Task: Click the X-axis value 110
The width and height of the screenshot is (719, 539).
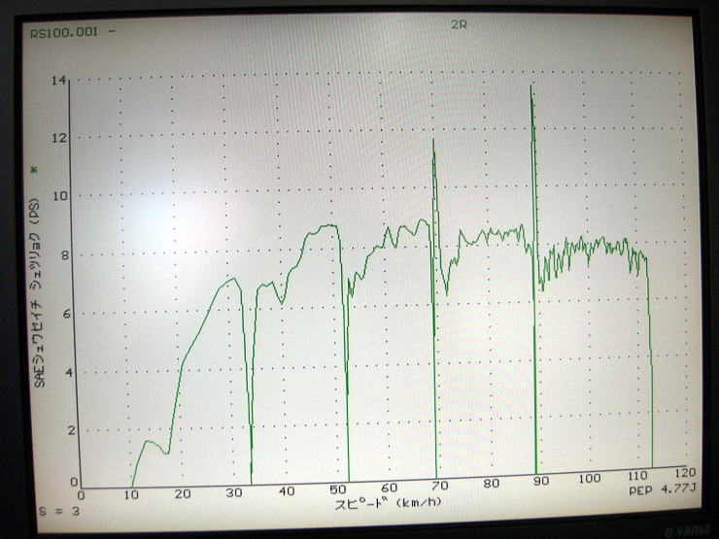Action: click(637, 476)
